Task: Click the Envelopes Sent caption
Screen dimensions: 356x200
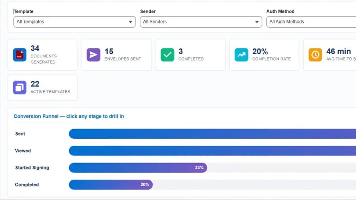Action: [x=123, y=59]
